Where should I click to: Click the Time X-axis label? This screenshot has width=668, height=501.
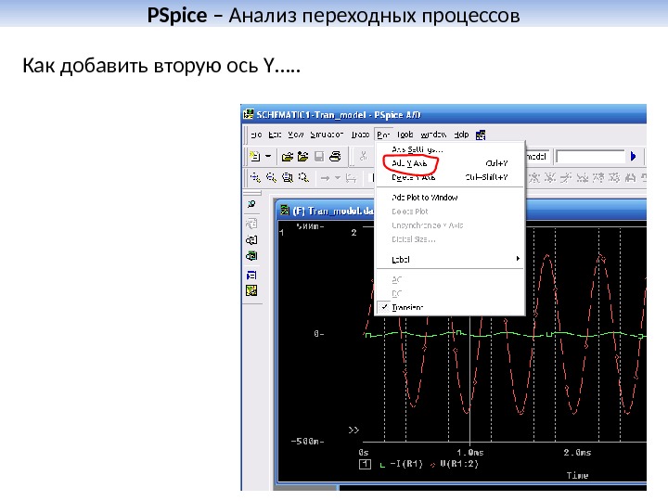(577, 475)
